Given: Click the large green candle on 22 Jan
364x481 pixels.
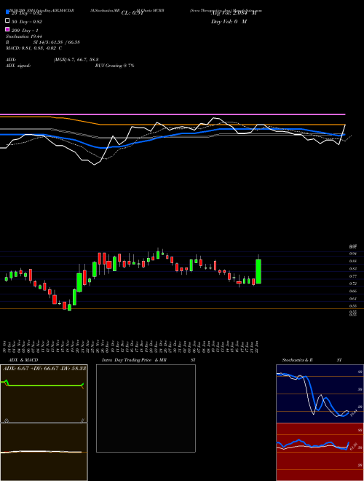Looking at the screenshot, I should (x=258, y=272).
